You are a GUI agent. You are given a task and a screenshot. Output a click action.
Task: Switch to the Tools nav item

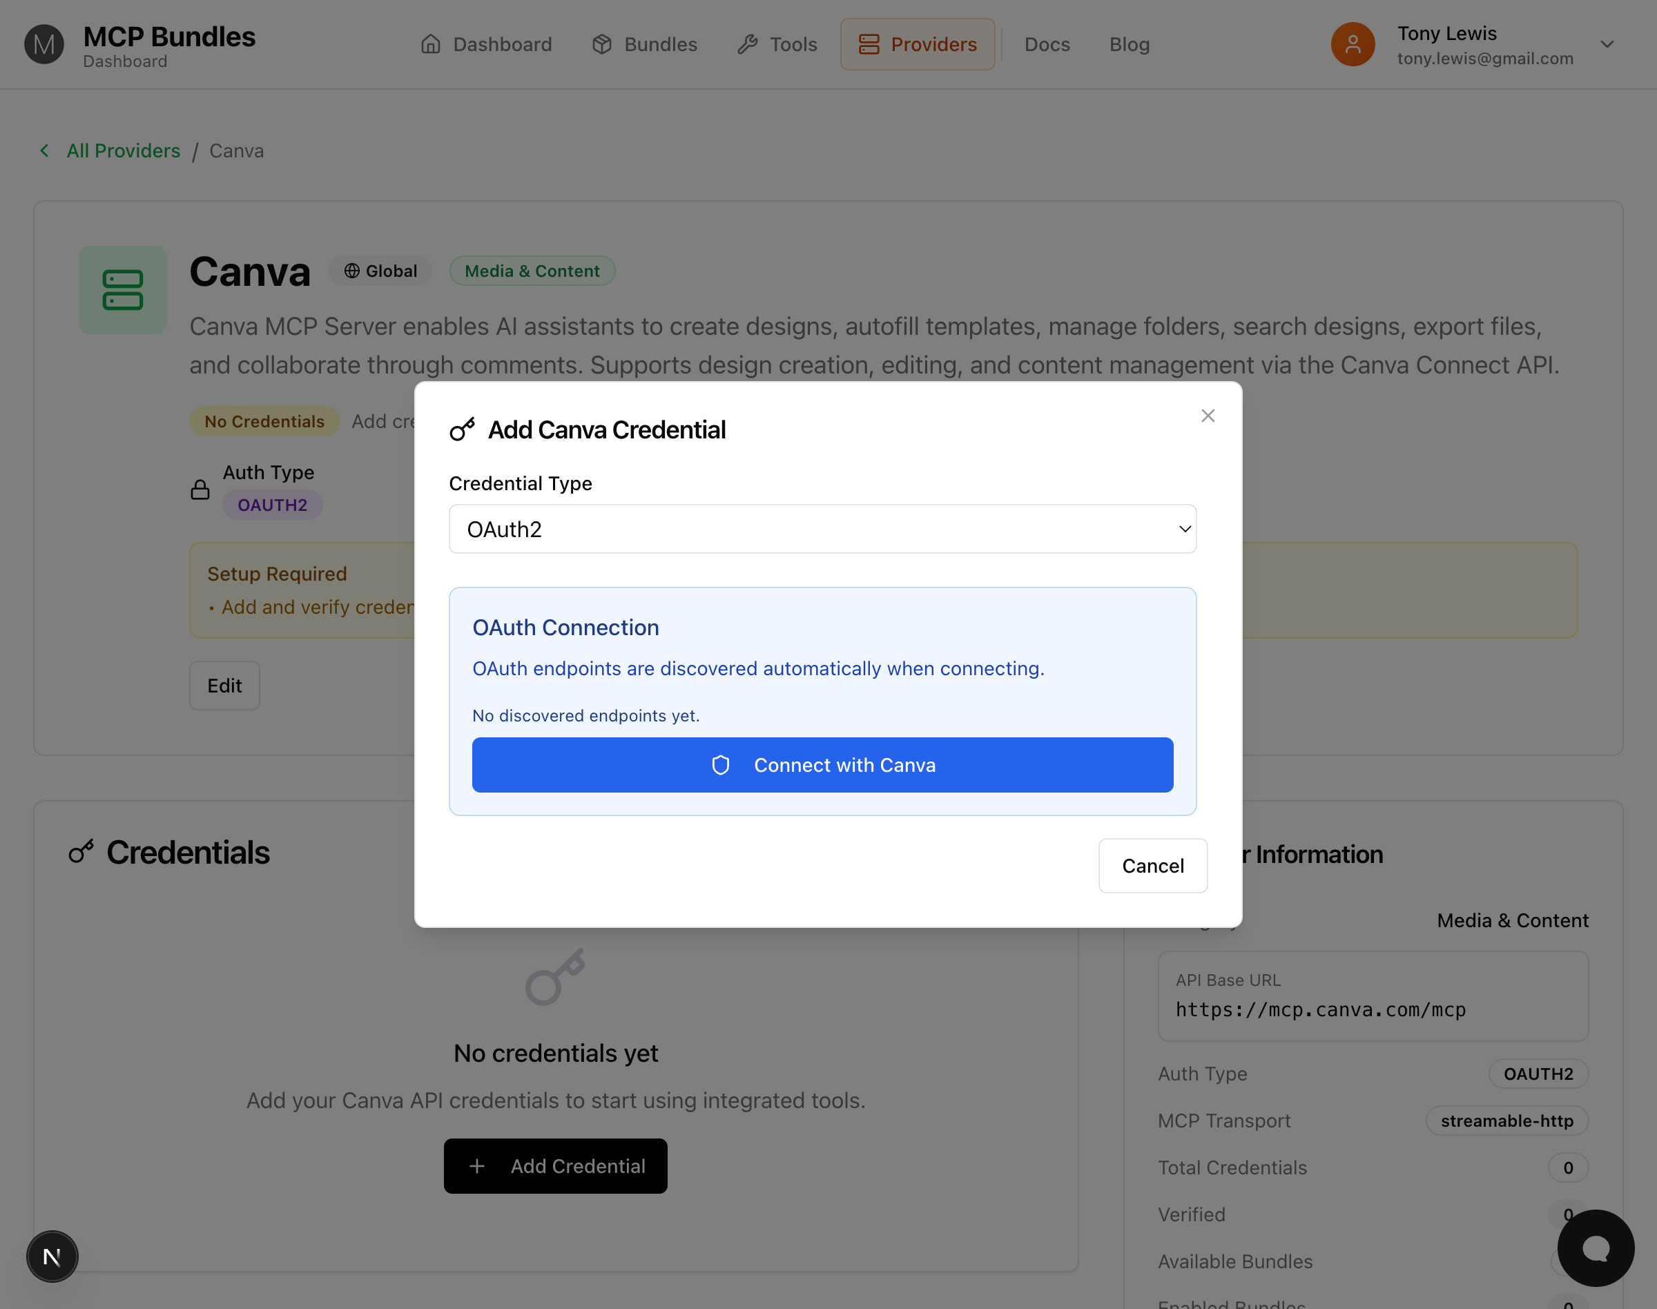coord(777,44)
